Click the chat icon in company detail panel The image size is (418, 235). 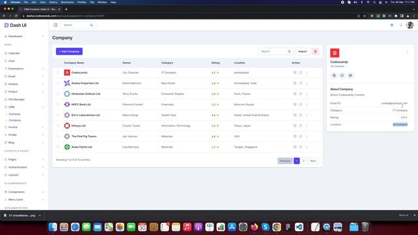[342, 76]
